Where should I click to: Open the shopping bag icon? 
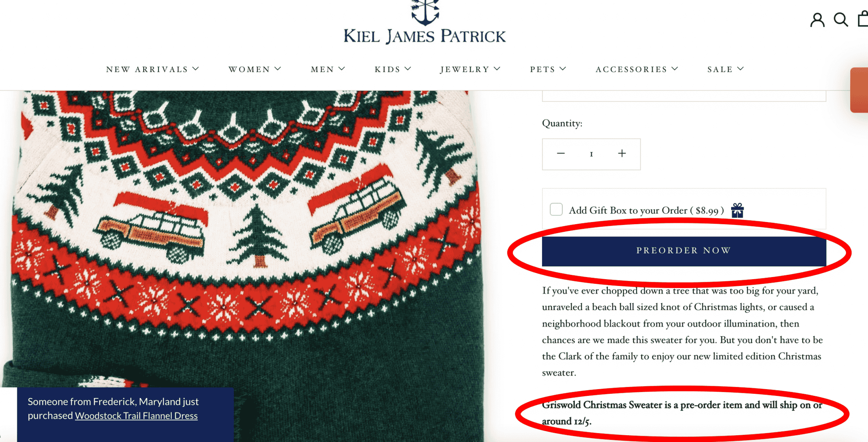click(863, 19)
